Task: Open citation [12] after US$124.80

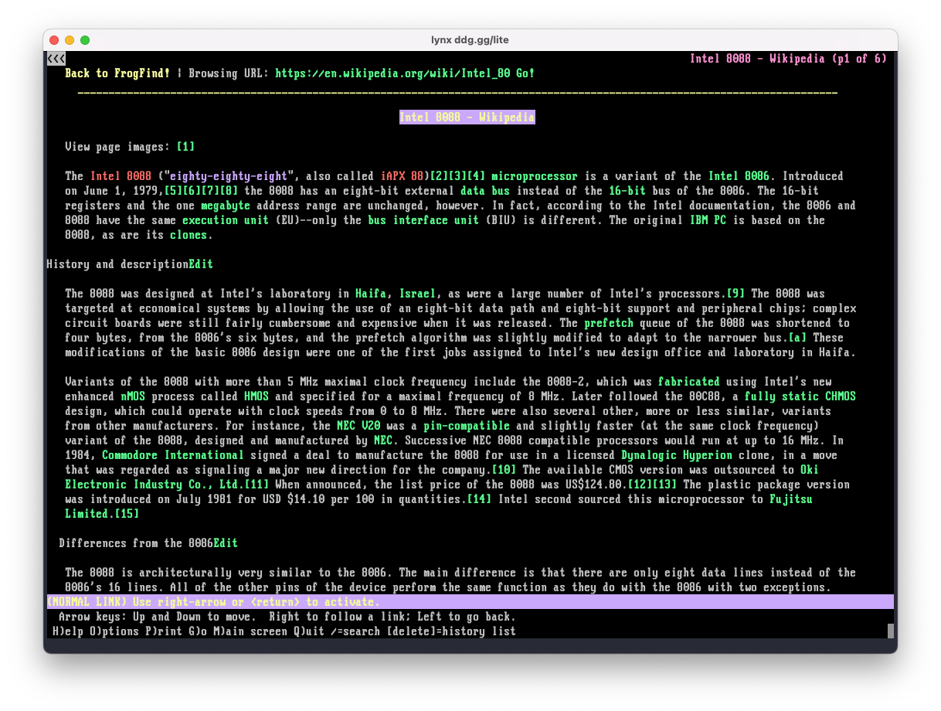Action: (x=640, y=485)
